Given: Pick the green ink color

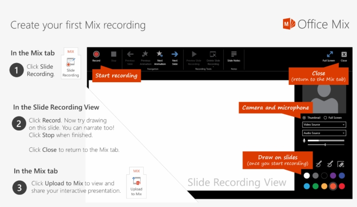Looking at the screenshot, I should (x=315, y=186).
